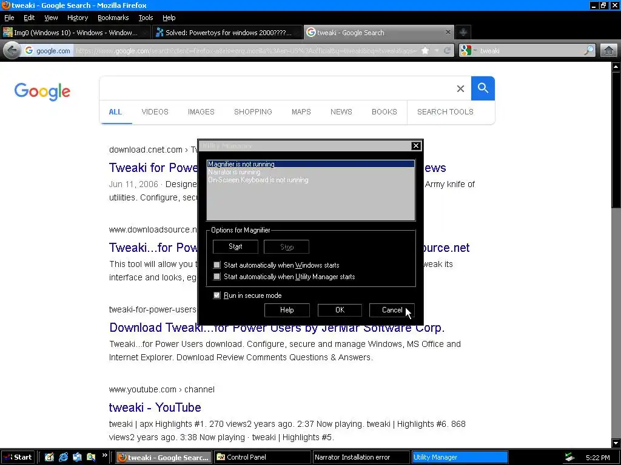This screenshot has height=465, width=621.
Task: Click OK in Utility Manager dialog
Action: click(340, 310)
